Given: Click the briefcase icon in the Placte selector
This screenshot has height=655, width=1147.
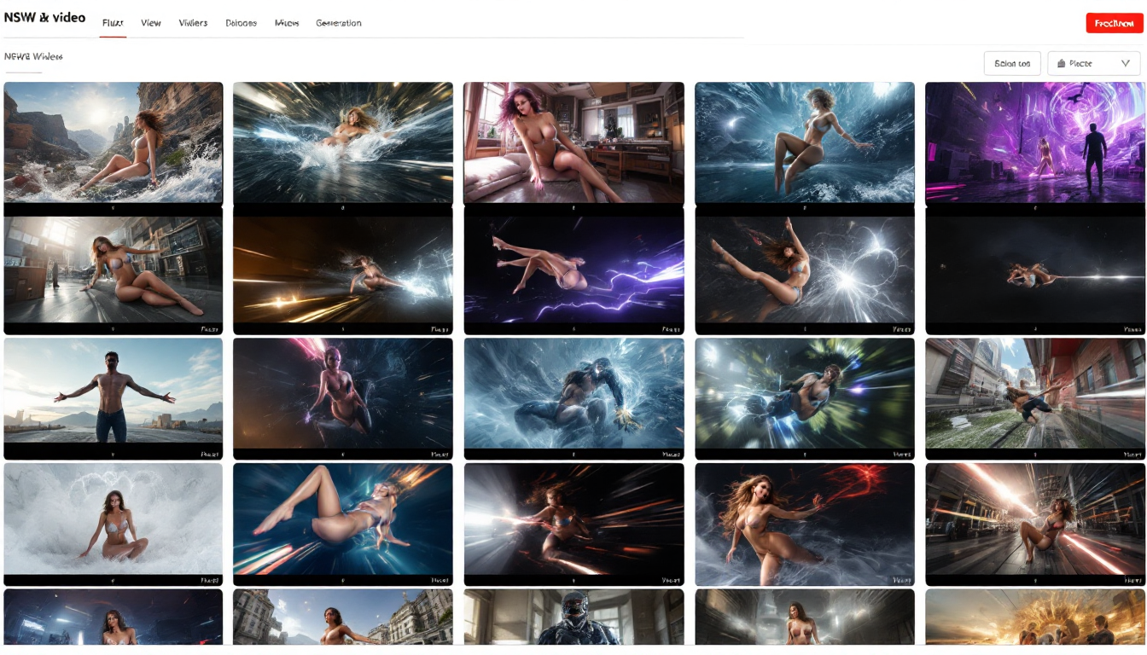Looking at the screenshot, I should tap(1062, 63).
